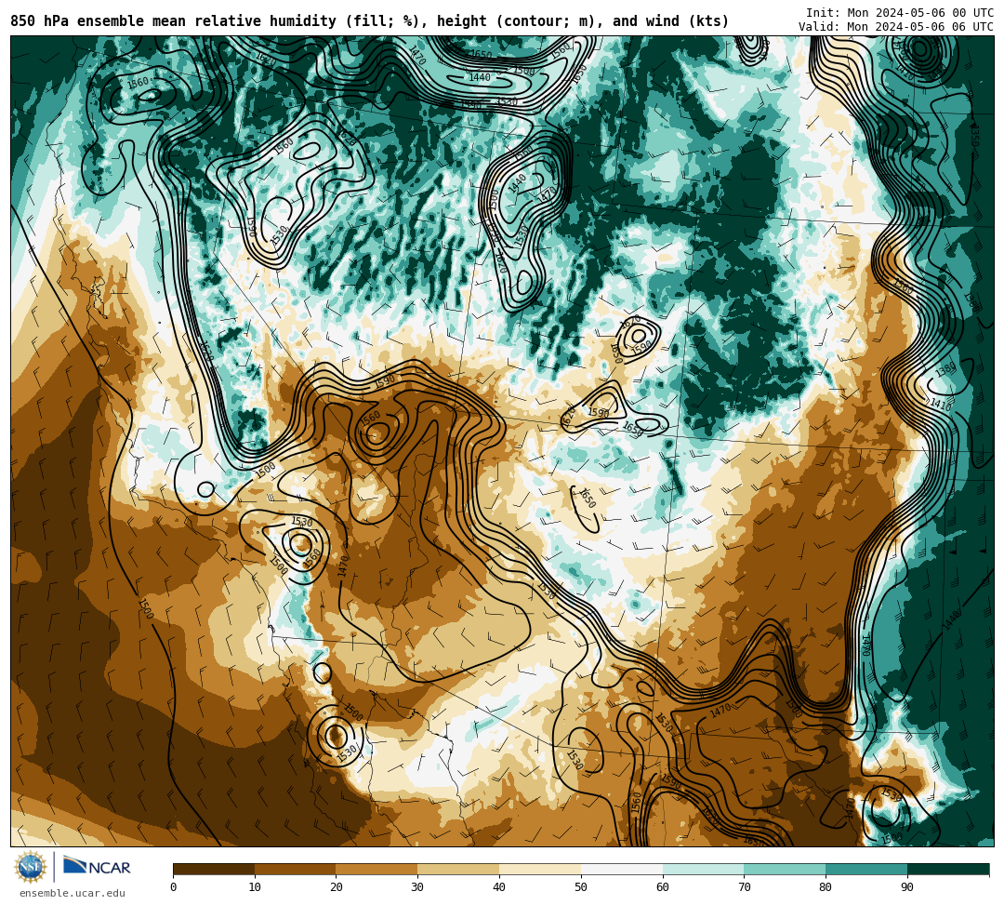
Task: Click the colorbar tick label 60
Action: click(663, 887)
